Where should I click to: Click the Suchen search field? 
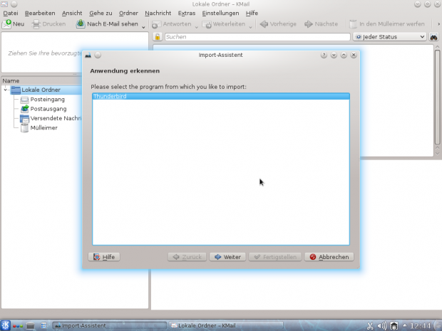click(257, 37)
